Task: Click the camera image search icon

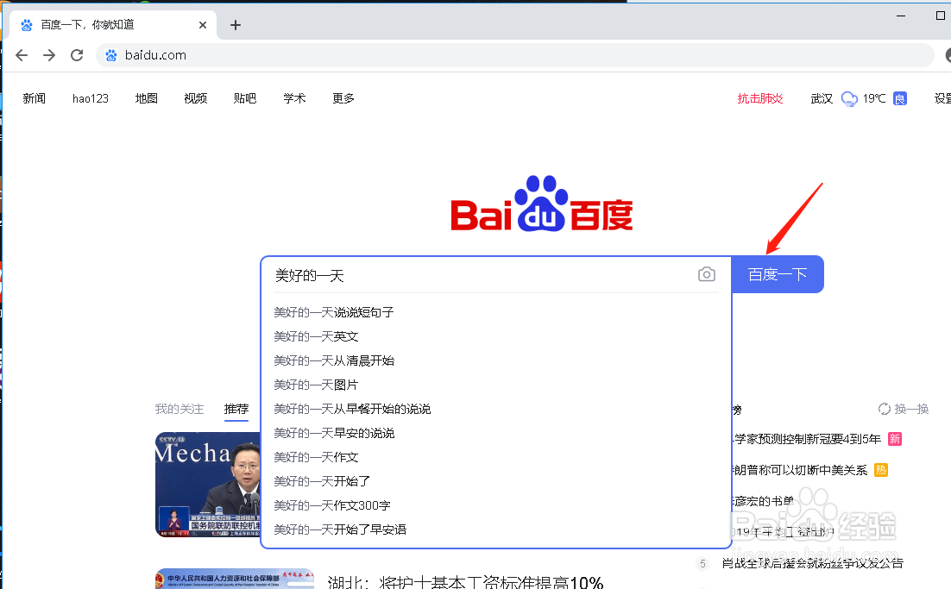Action: [706, 274]
